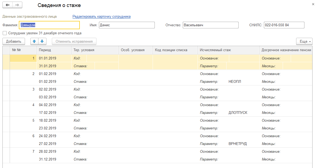Open Редактировать карточку сотрудника link
Screen dimensions: 316x168
coord(102,16)
